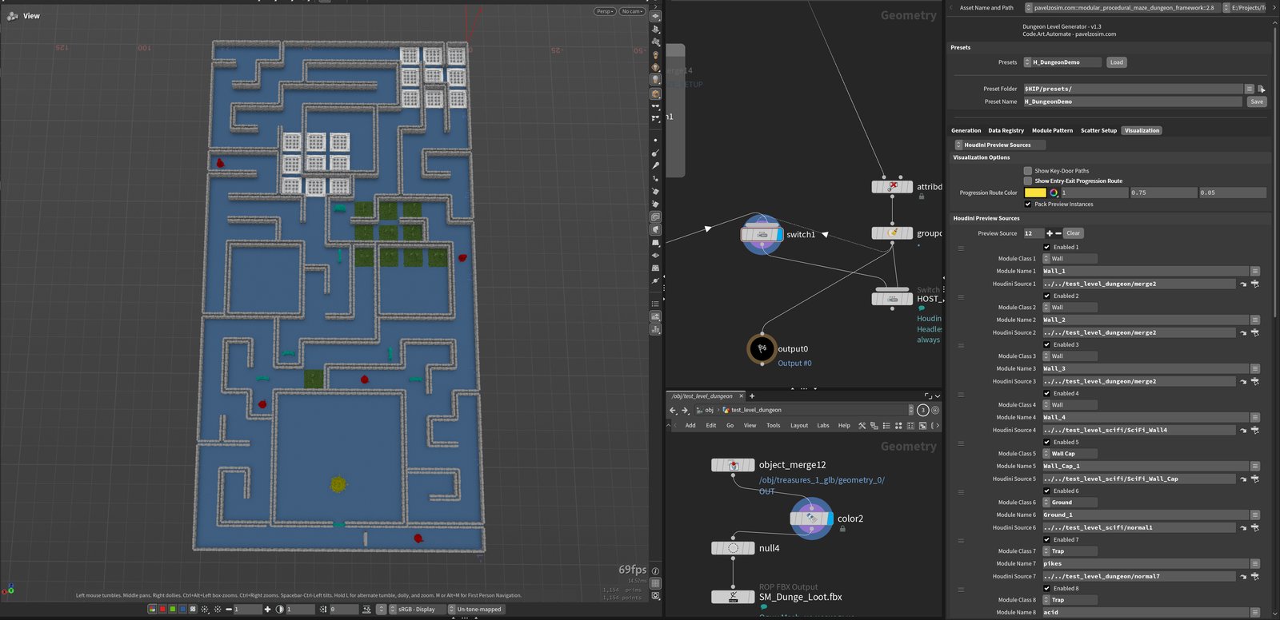Click the Module Name 1 Wall_1 field
Viewport: 1280px width, 620px height.
click(x=1145, y=271)
